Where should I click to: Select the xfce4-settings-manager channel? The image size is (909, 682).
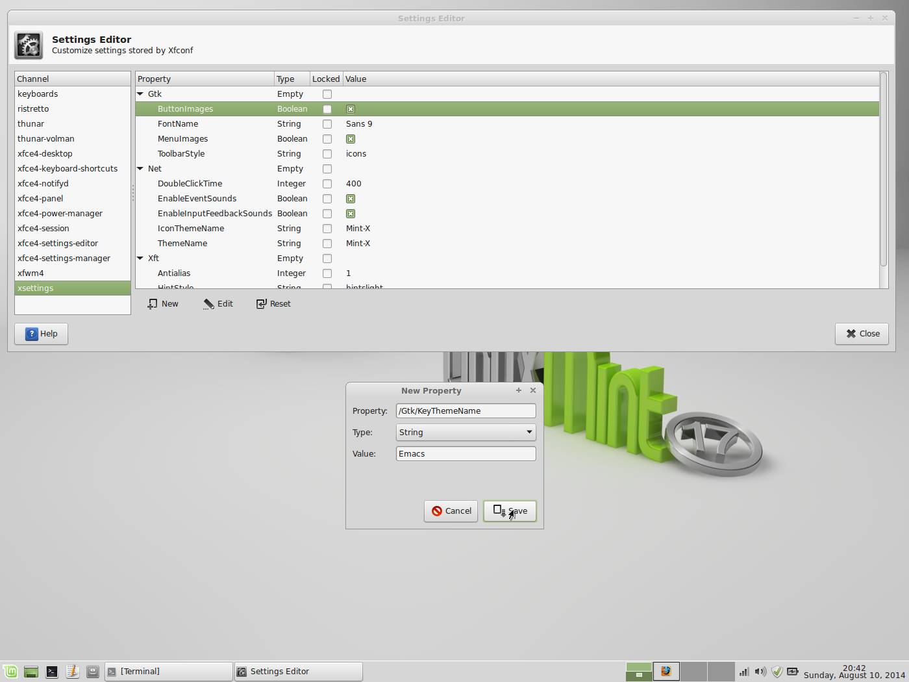[x=73, y=259]
